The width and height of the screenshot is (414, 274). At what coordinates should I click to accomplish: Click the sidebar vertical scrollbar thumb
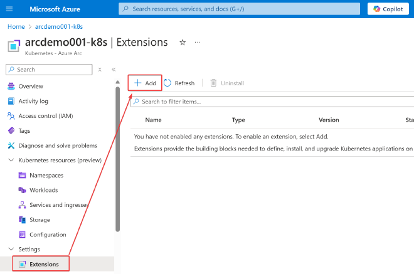117,159
